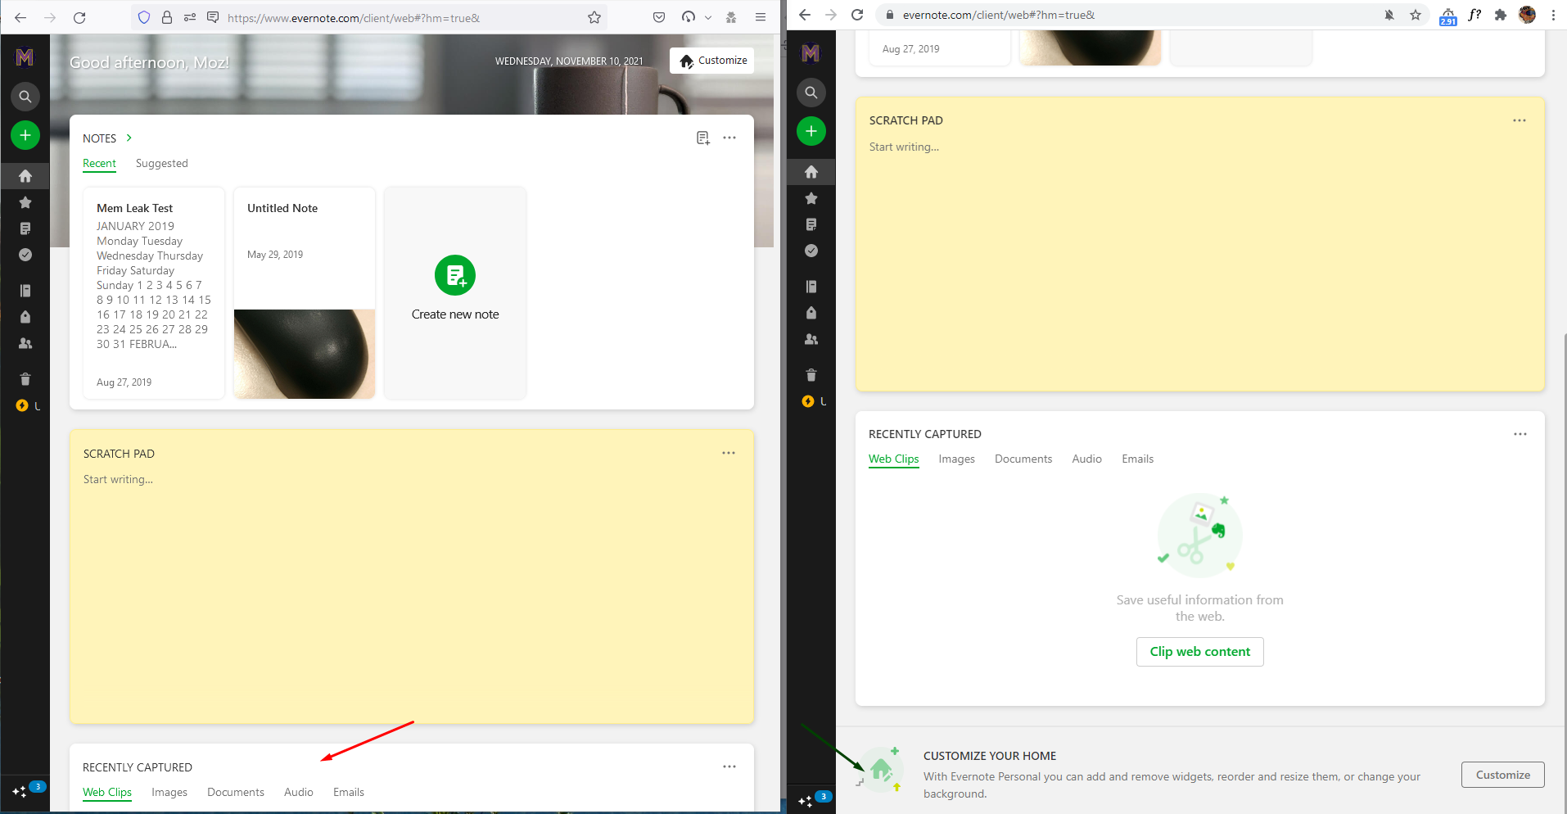Select Images tab in the Firefox window
Image resolution: width=1567 pixels, height=814 pixels.
169,793
